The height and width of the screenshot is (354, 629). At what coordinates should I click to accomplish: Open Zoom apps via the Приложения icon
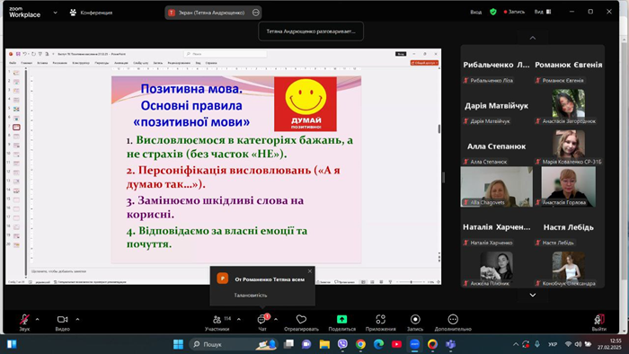[380, 323]
